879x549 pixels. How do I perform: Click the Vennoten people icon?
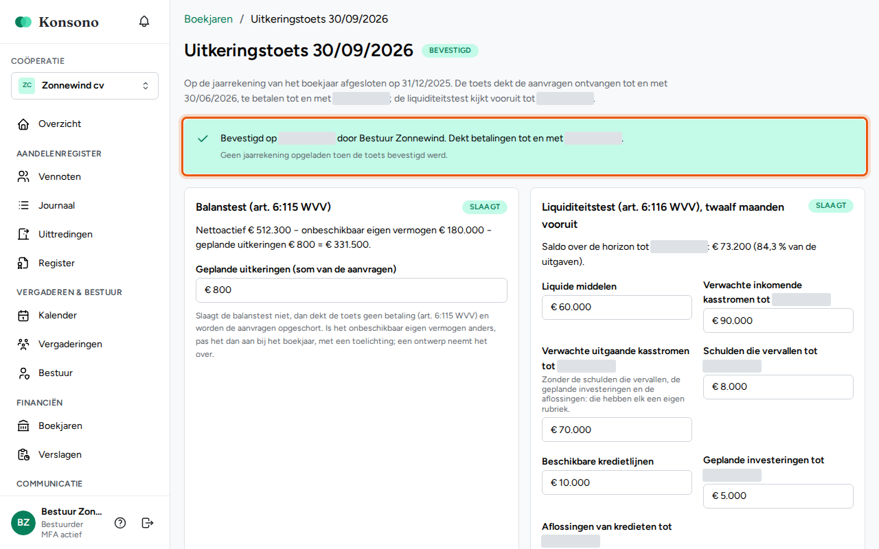coord(23,177)
